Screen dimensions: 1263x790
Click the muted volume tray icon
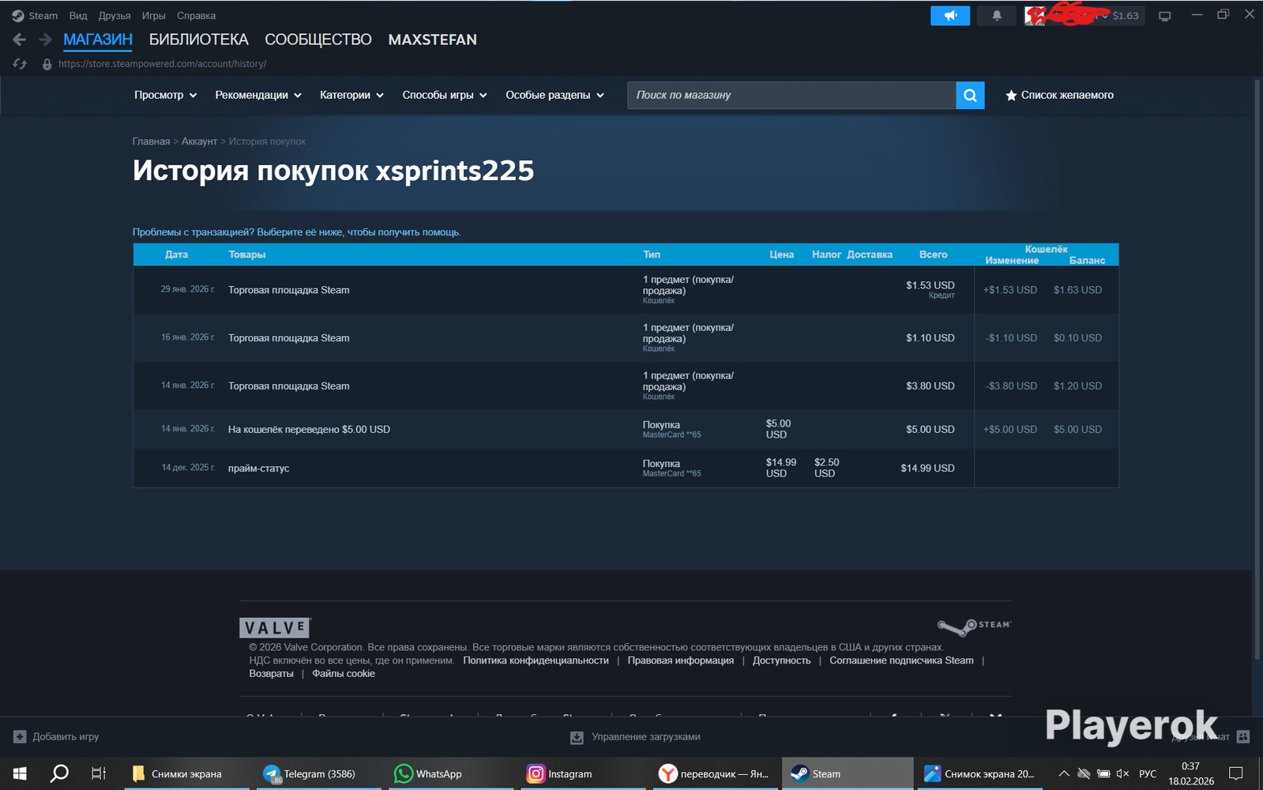pyautogui.click(x=1122, y=773)
